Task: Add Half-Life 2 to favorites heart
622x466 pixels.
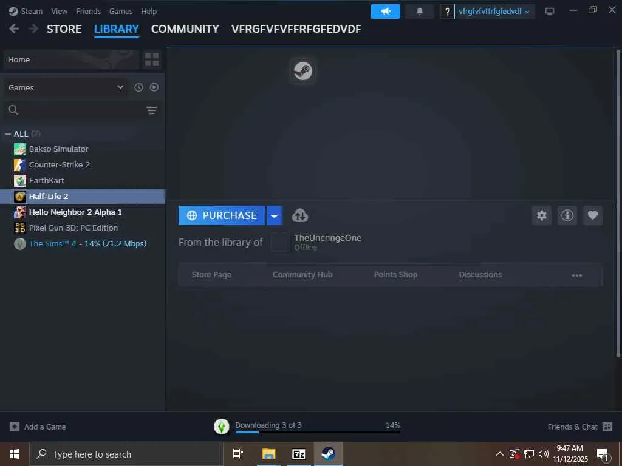Action: pos(593,215)
